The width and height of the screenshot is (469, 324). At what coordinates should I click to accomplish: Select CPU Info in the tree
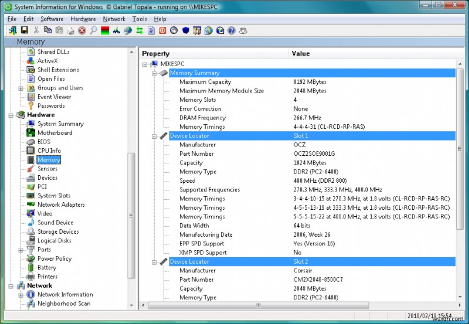(49, 151)
